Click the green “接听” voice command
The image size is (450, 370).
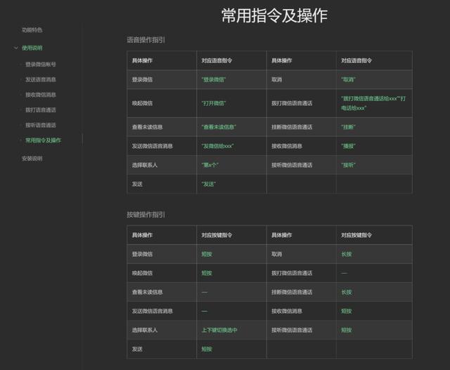pyautogui.click(x=348, y=165)
